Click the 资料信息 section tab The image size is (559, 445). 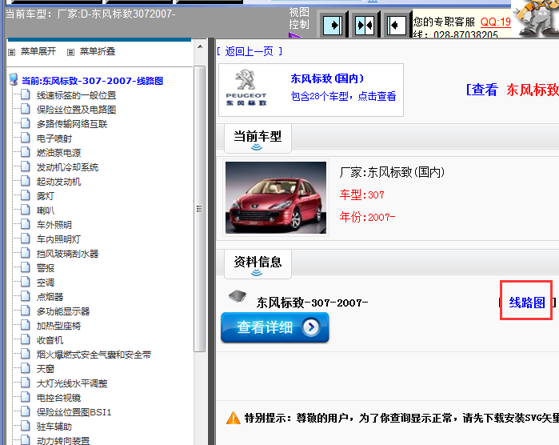click(258, 263)
